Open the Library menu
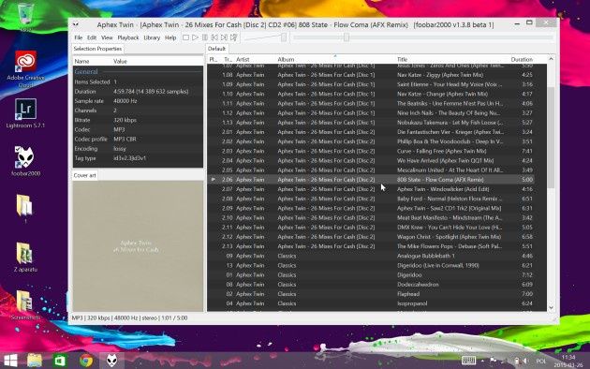590x369 pixels. click(152, 37)
